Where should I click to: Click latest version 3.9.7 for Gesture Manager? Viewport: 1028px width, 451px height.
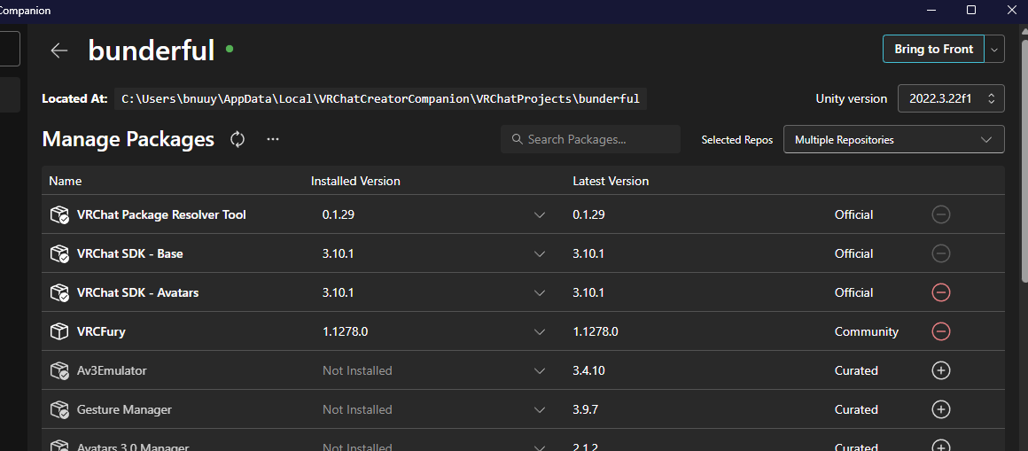586,409
